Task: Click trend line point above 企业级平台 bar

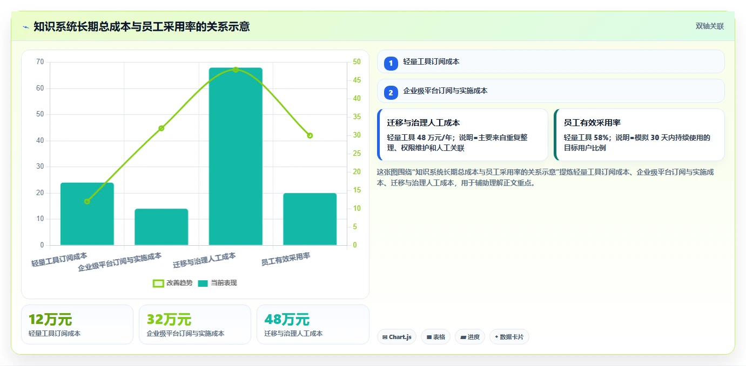Action: tap(161, 128)
